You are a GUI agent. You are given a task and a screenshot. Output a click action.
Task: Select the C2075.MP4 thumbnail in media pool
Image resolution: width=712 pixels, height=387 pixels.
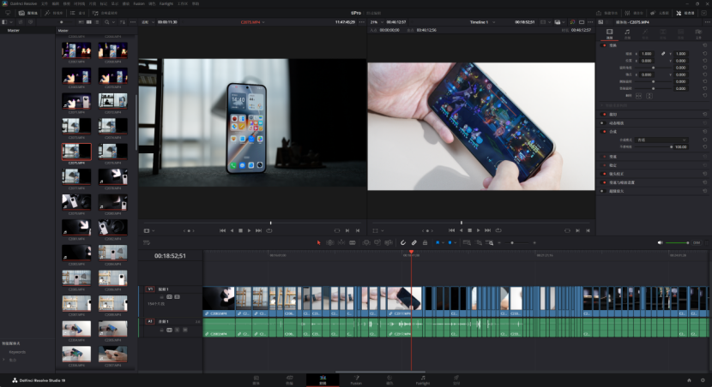click(x=76, y=152)
